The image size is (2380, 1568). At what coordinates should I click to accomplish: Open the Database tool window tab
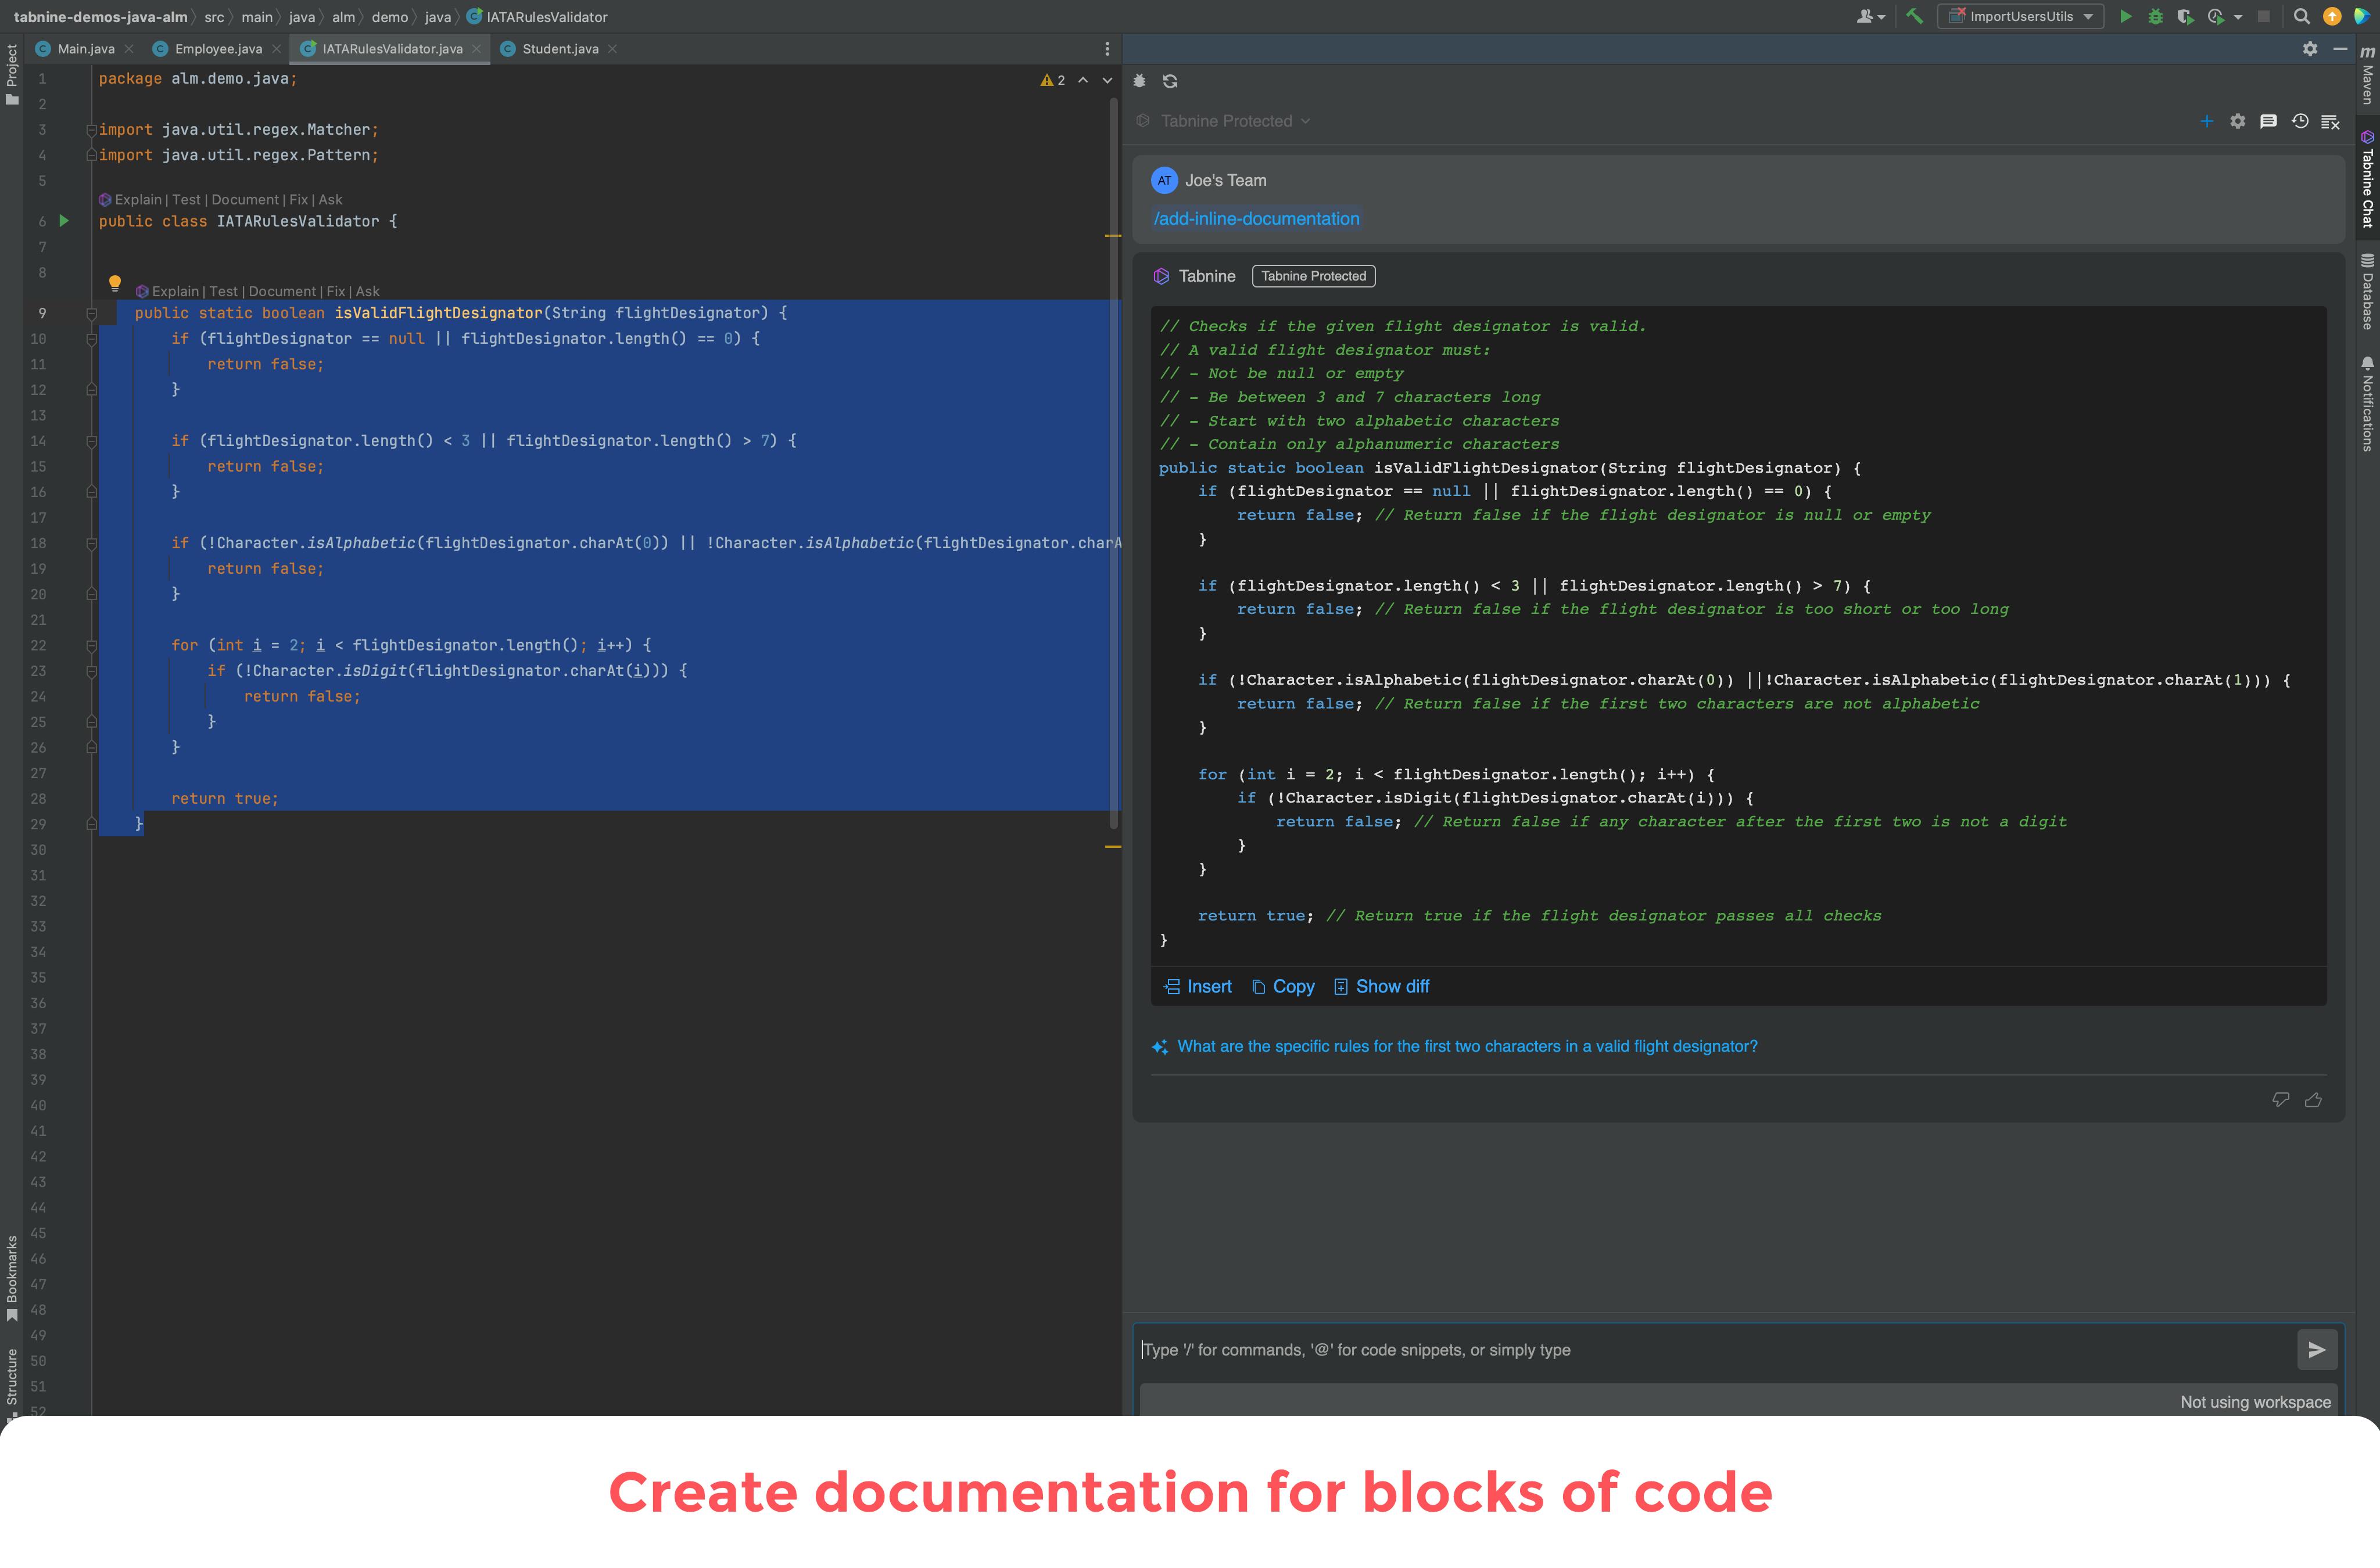point(2367,291)
